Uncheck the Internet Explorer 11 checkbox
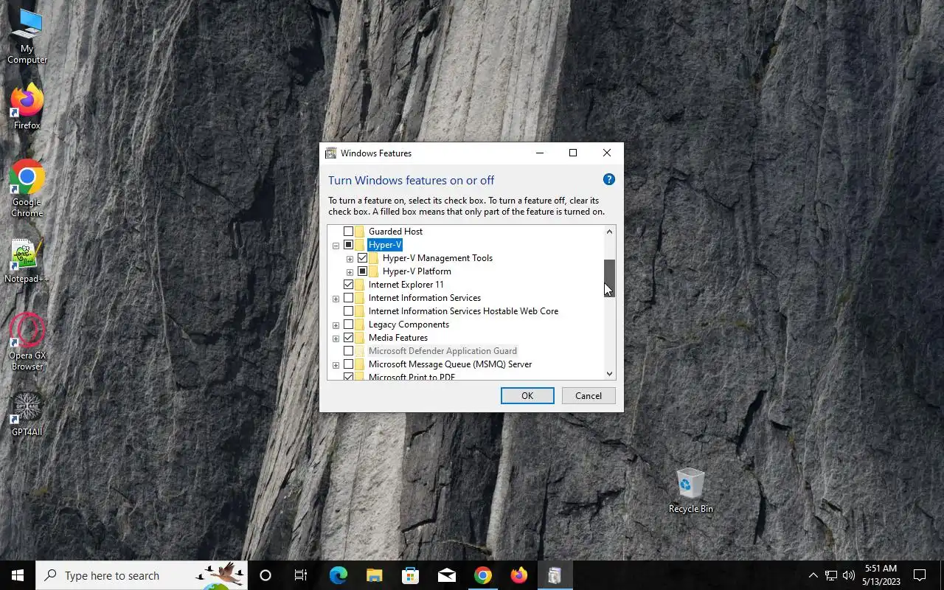 pyautogui.click(x=348, y=285)
